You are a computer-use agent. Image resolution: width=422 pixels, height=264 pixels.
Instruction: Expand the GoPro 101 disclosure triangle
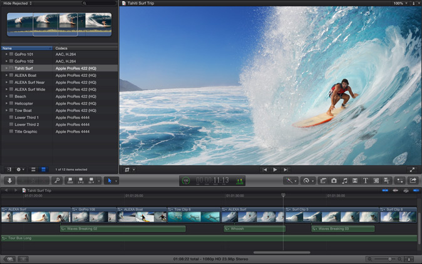point(6,54)
